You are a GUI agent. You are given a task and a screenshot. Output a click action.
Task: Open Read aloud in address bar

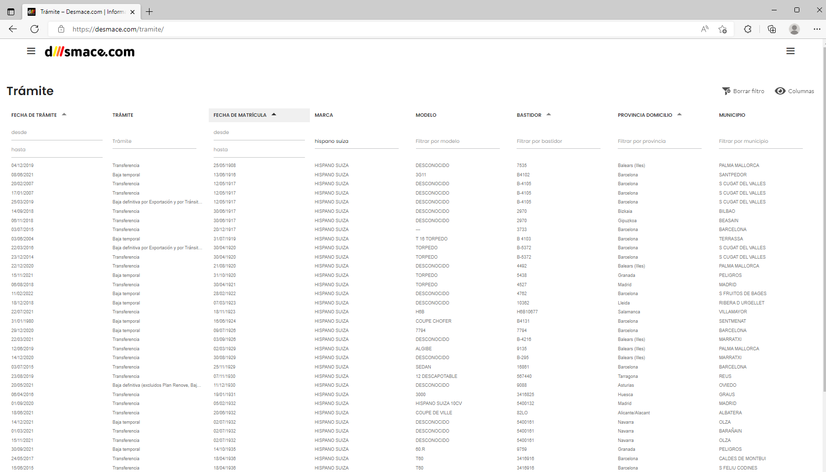pos(705,29)
